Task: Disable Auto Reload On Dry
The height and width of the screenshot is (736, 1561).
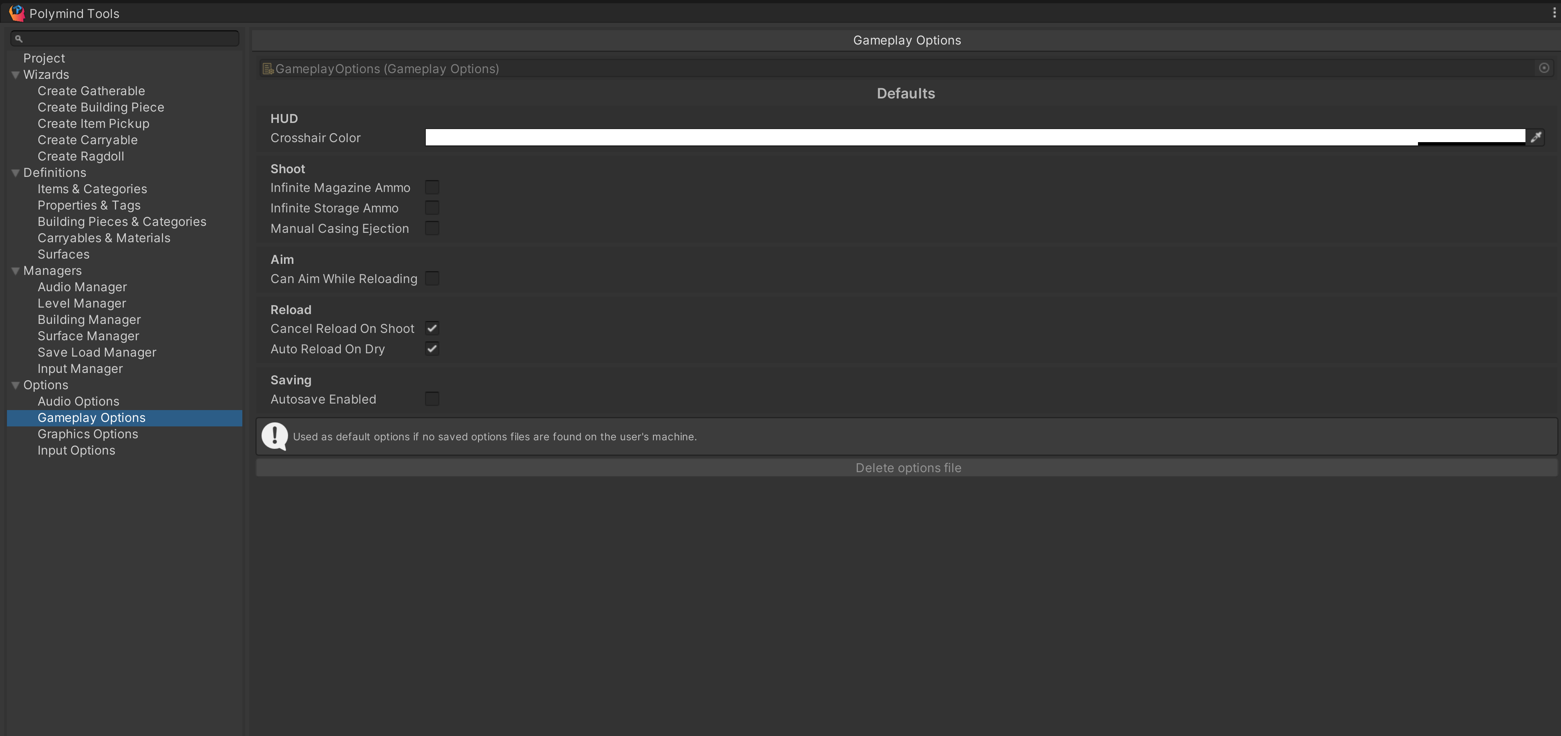Action: 432,349
